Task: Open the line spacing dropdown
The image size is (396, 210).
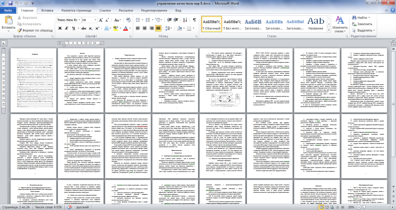Action: pos(168,28)
